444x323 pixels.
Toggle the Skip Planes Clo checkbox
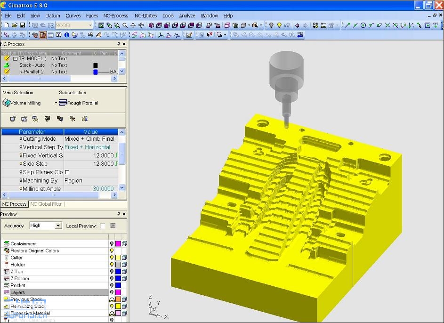tap(67, 172)
